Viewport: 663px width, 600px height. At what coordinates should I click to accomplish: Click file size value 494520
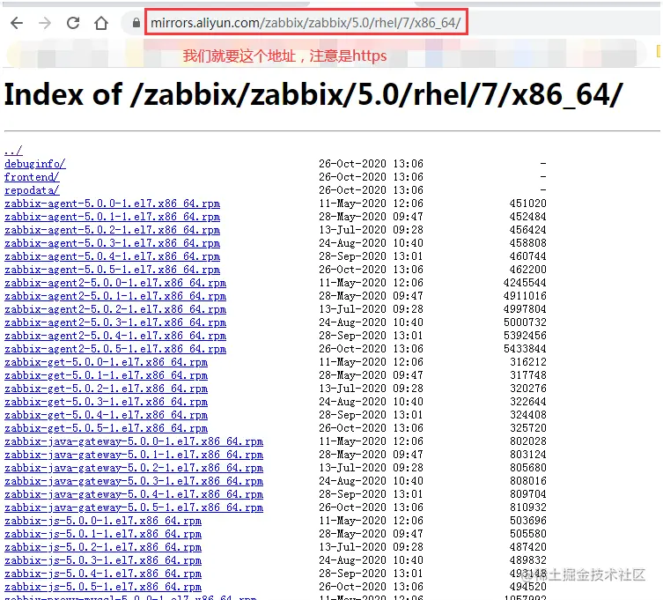point(527,587)
